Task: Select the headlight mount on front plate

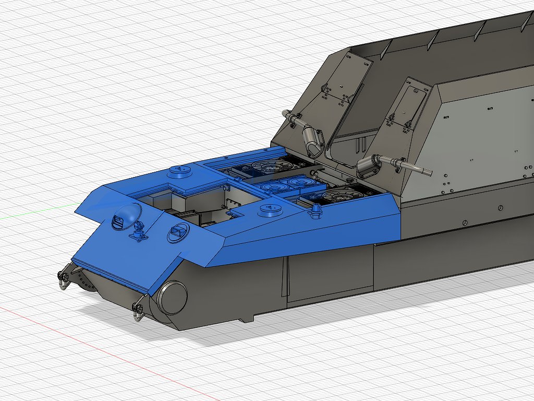Action: click(x=139, y=231)
